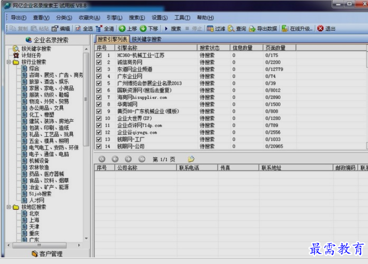Go to last page in results pager
The height and width of the screenshot is (264, 368).
click(142, 159)
